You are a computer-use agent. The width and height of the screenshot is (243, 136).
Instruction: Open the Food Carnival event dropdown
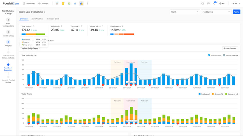[x=216, y=12]
